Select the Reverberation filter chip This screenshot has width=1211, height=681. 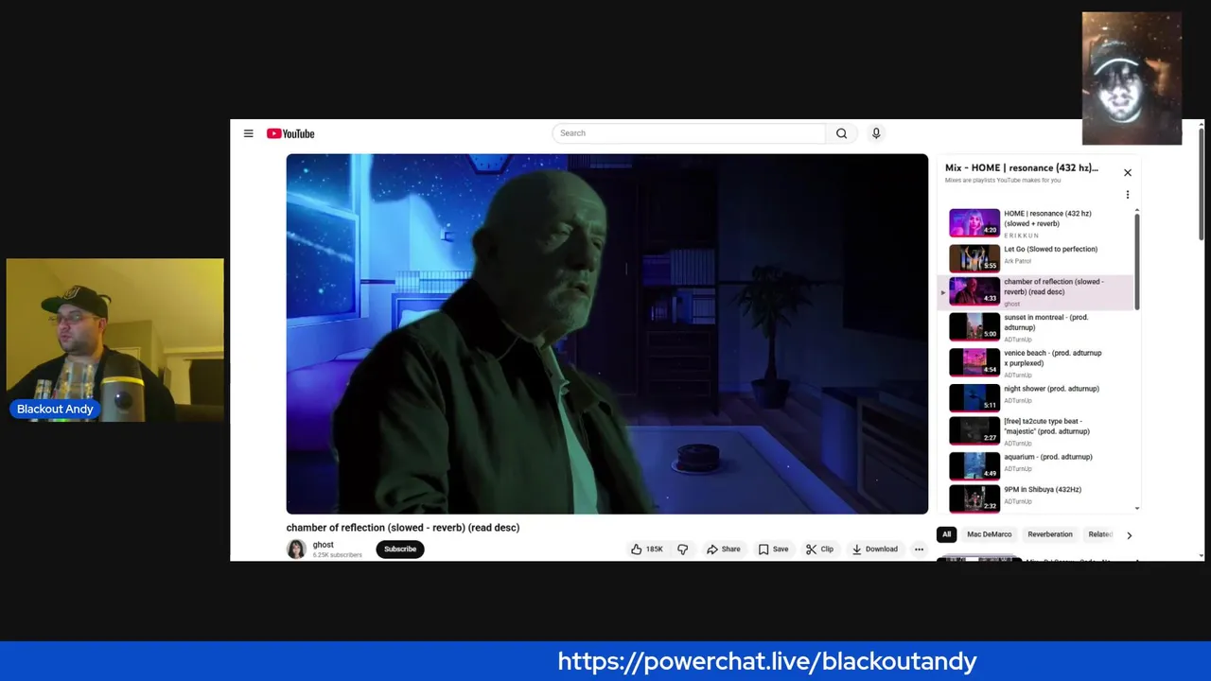(x=1050, y=534)
